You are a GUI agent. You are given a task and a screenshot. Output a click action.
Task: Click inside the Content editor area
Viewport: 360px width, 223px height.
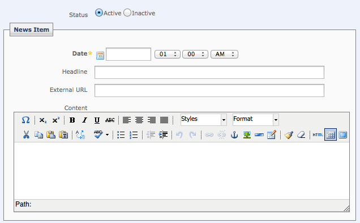[182, 171]
